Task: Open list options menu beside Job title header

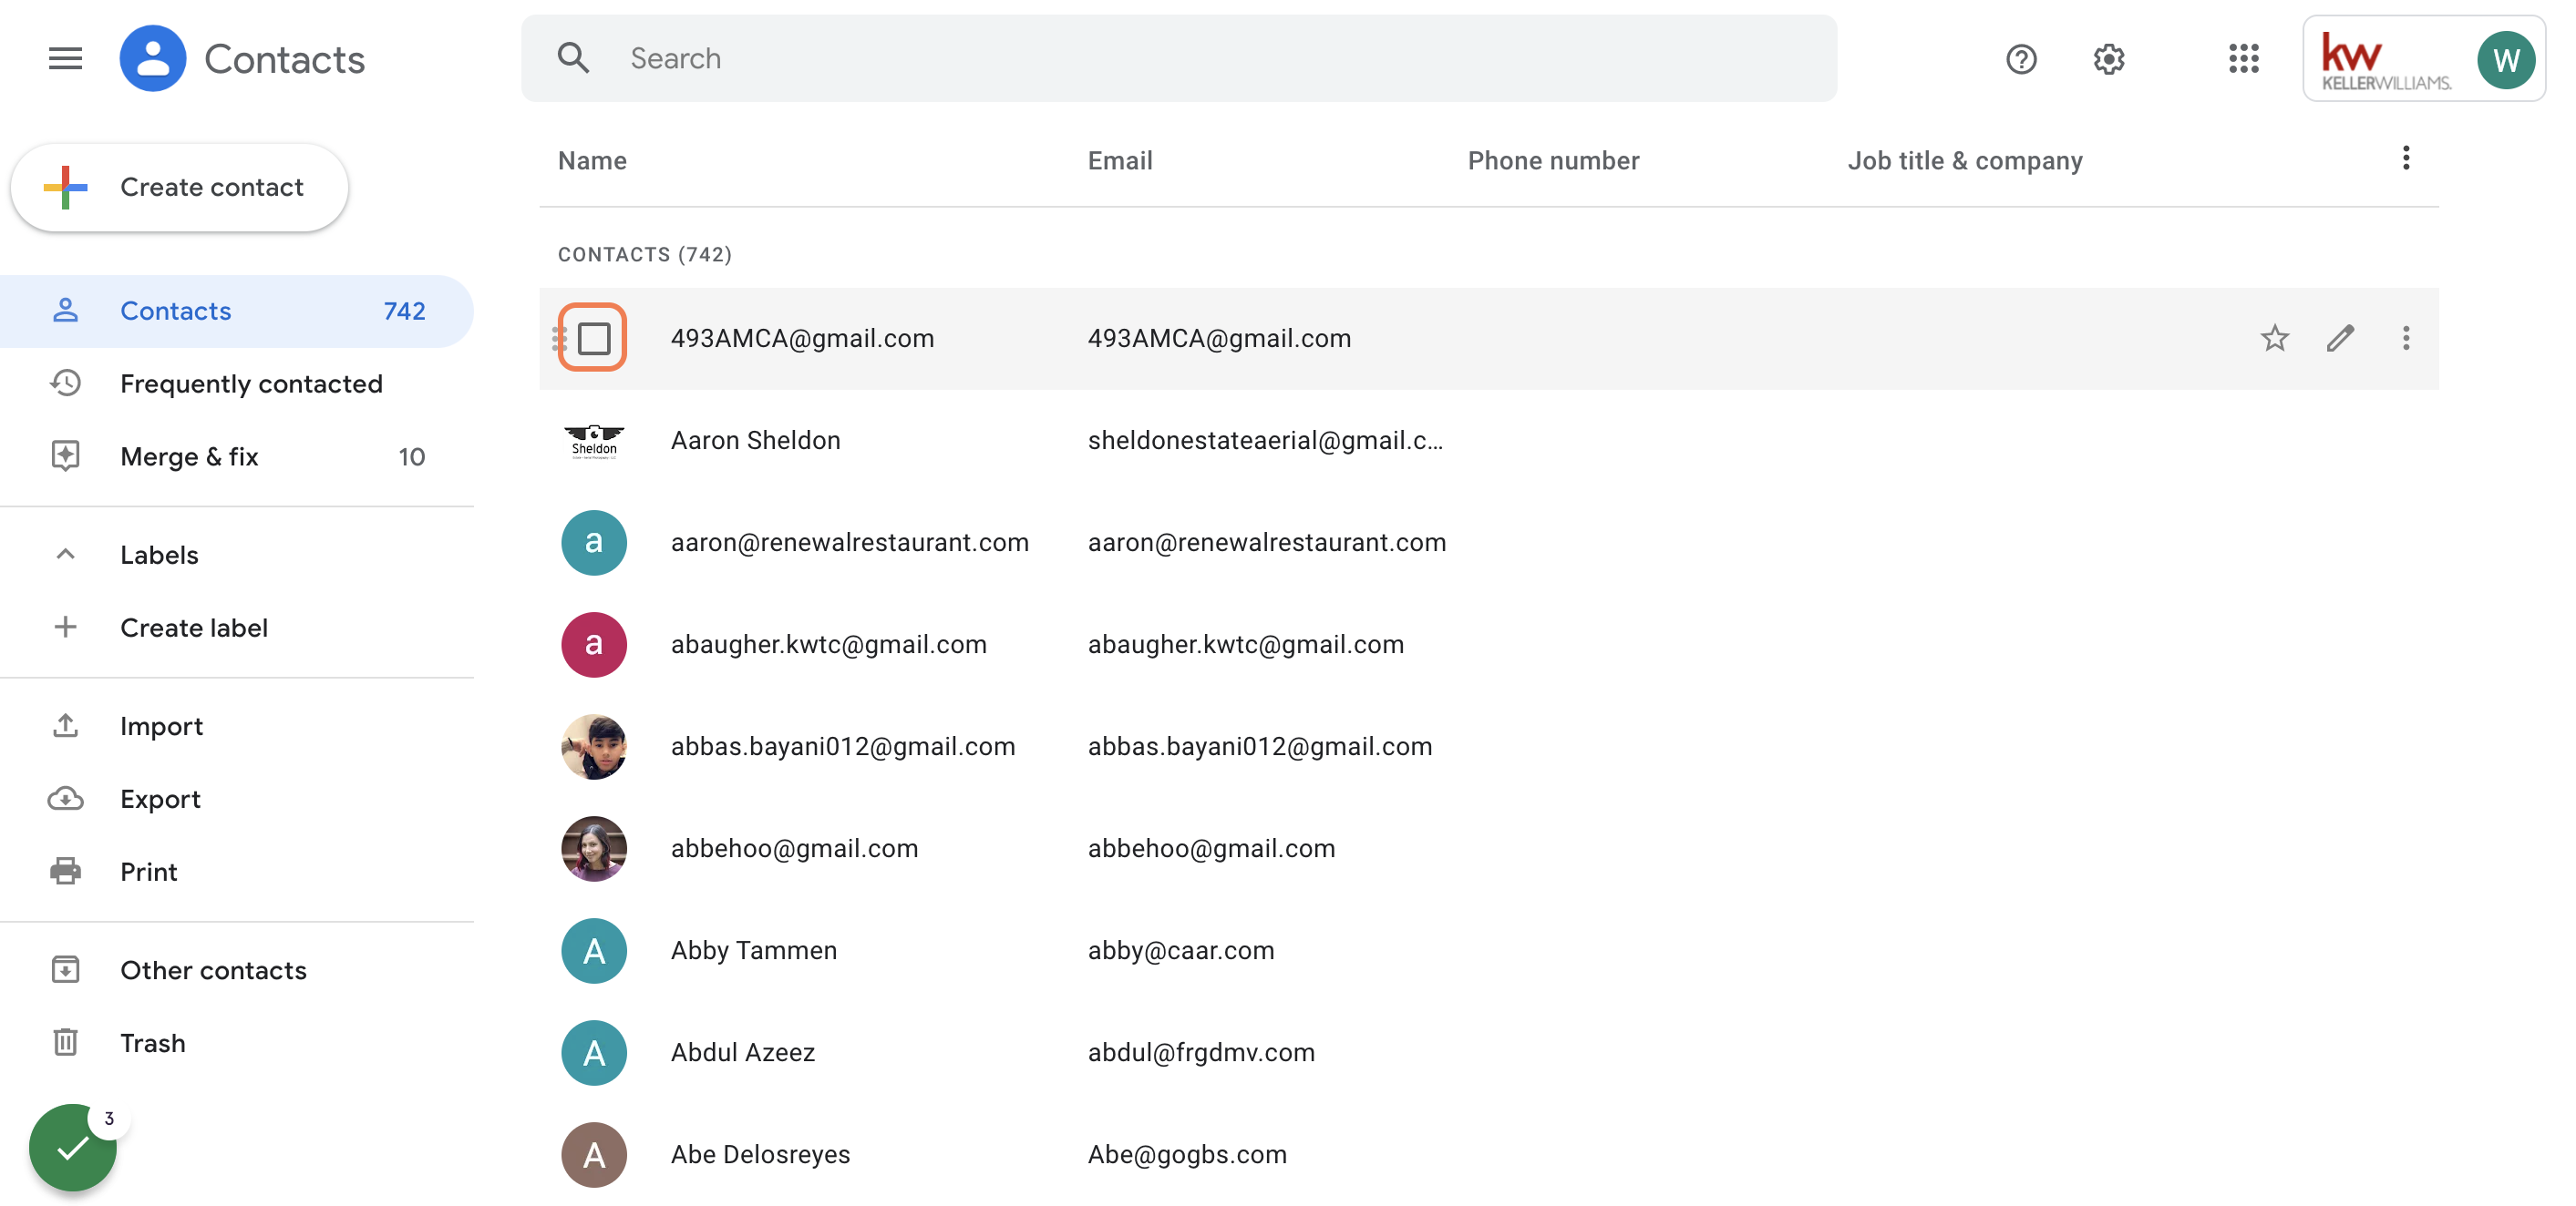Action: coord(2405,158)
